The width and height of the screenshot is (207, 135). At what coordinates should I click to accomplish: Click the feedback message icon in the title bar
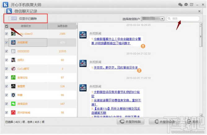coord(192,5)
